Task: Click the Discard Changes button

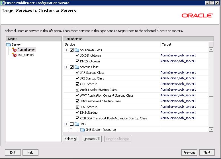Action: pos(118,139)
